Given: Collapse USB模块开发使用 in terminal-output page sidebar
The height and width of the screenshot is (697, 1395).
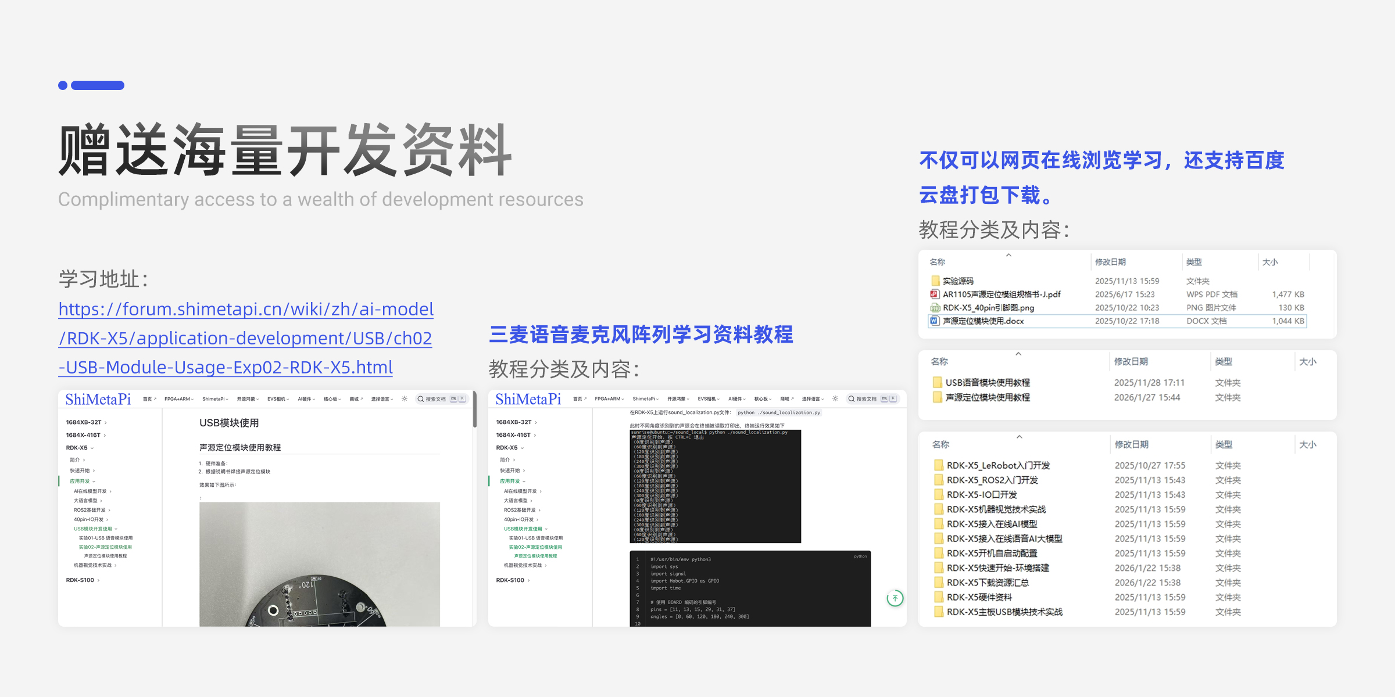Looking at the screenshot, I should point(525,529).
